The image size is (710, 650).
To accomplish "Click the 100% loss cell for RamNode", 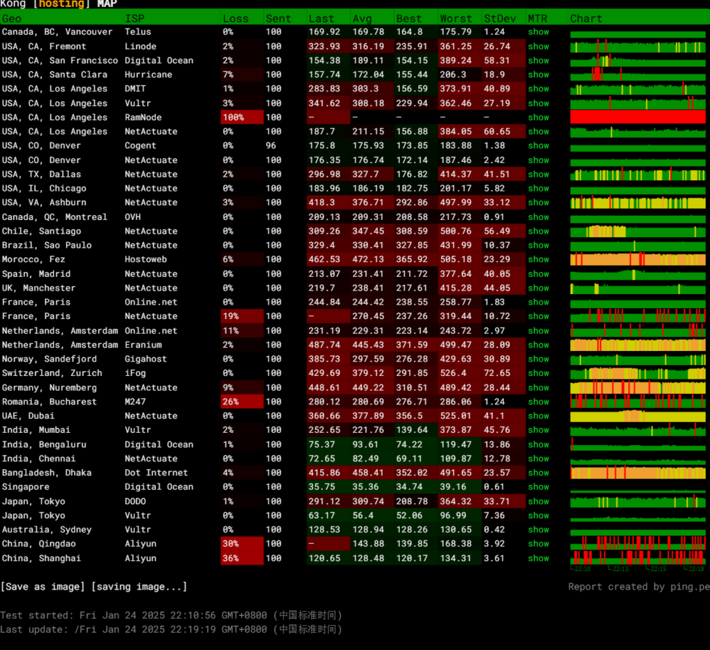I will 242,117.
